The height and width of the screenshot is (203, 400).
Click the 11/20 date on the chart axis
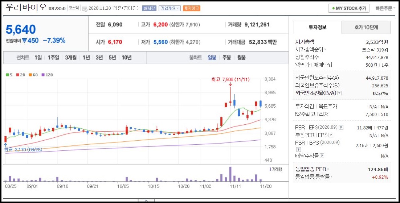coord(266,186)
